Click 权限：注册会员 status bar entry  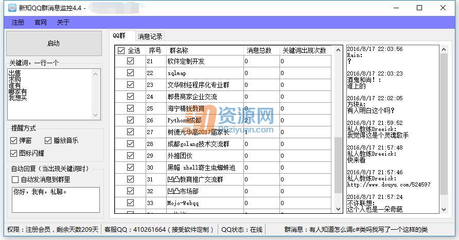(x=52, y=230)
